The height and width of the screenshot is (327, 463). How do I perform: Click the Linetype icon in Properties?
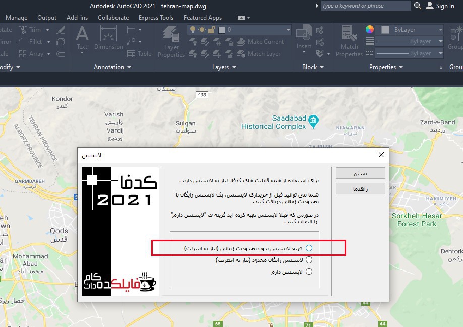point(369,53)
